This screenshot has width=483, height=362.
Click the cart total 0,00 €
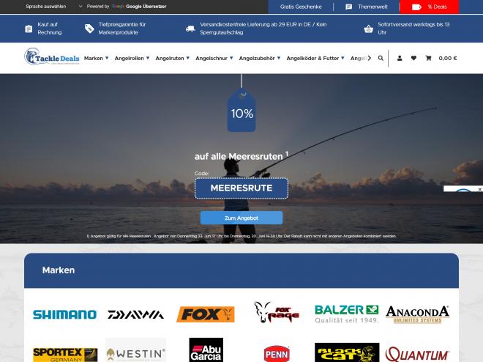(x=448, y=58)
